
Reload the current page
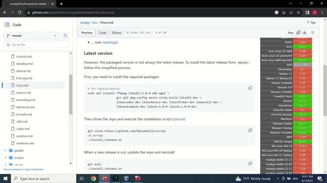[x=19, y=12]
